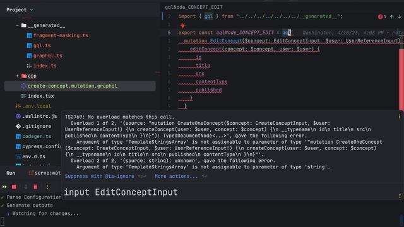Viewport: 404px width, 227px height.
Task: Click the contentType field in the query
Action: [211, 82]
